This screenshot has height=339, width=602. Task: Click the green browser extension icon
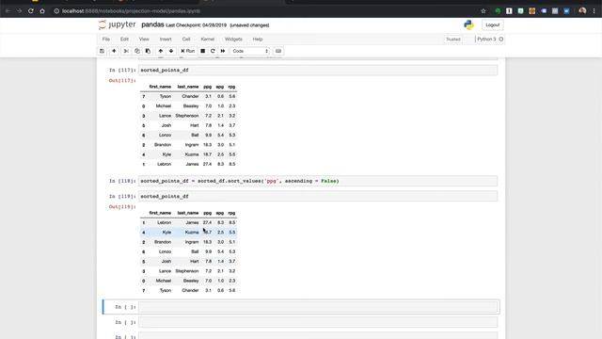[498, 11]
